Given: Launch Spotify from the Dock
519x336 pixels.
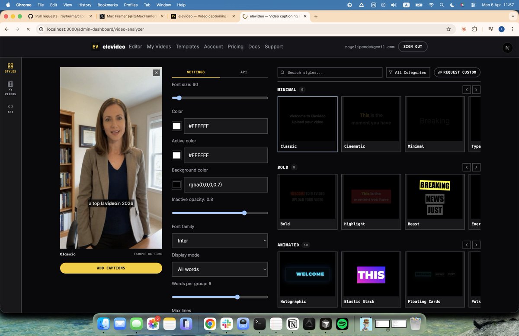Looking at the screenshot, I should point(343,323).
